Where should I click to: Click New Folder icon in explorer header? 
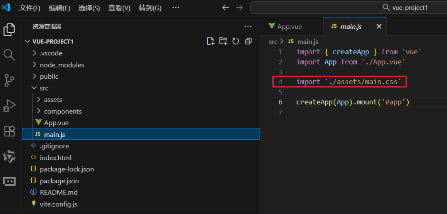[x=223, y=41]
